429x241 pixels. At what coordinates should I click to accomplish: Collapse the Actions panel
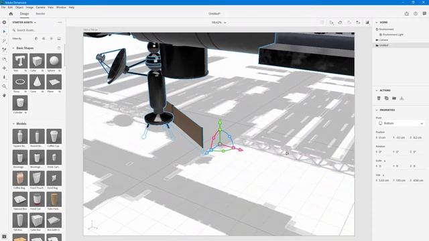[377, 90]
